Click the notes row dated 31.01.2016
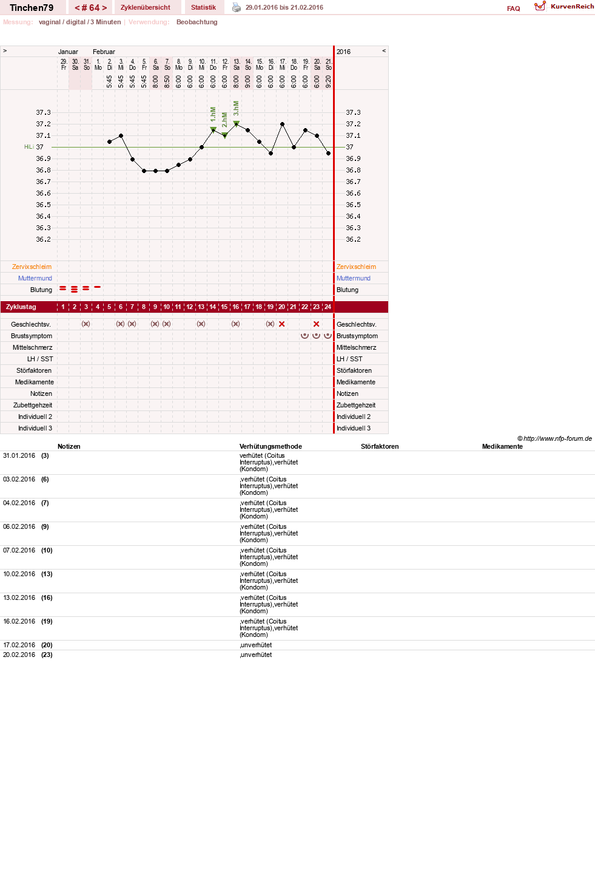The image size is (595, 895). pyautogui.click(x=297, y=463)
